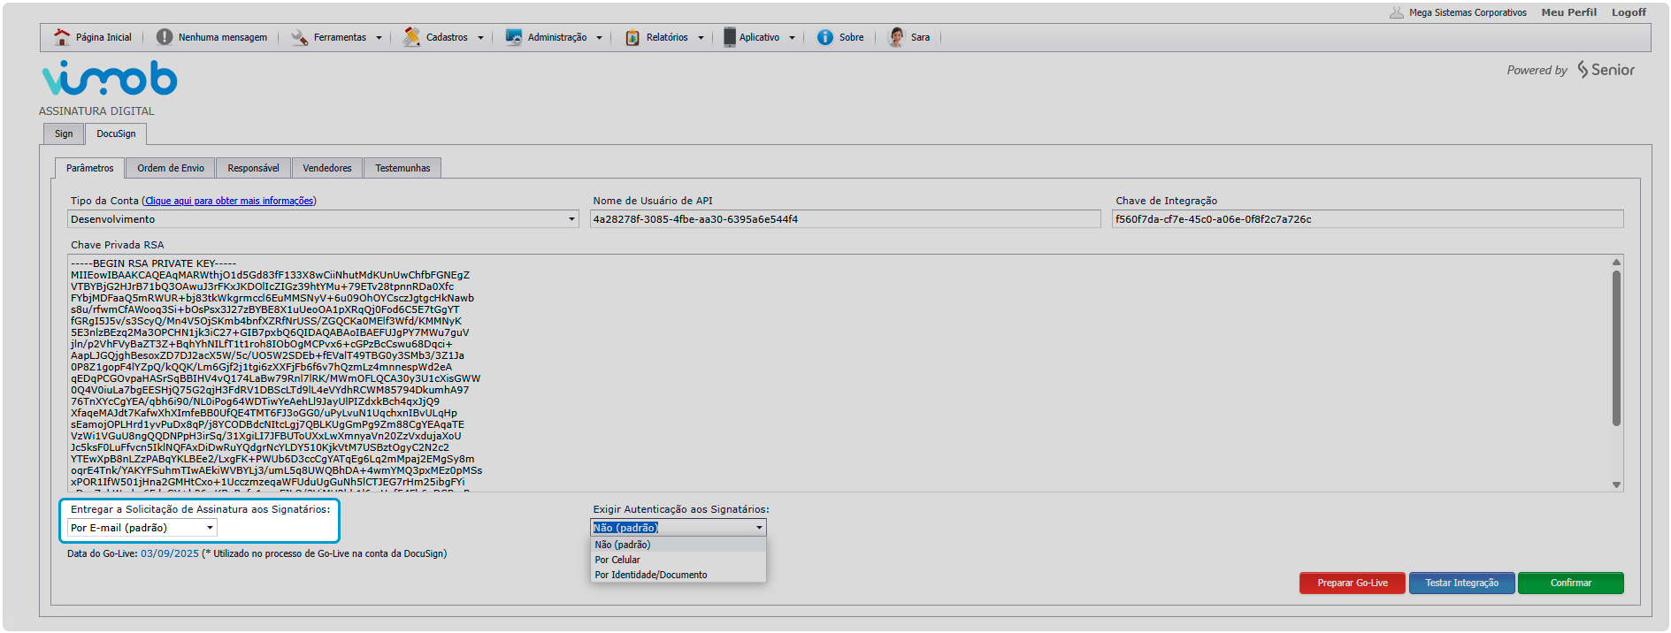Click the Aplicativo phone icon
1671x633 pixels.
(x=729, y=37)
